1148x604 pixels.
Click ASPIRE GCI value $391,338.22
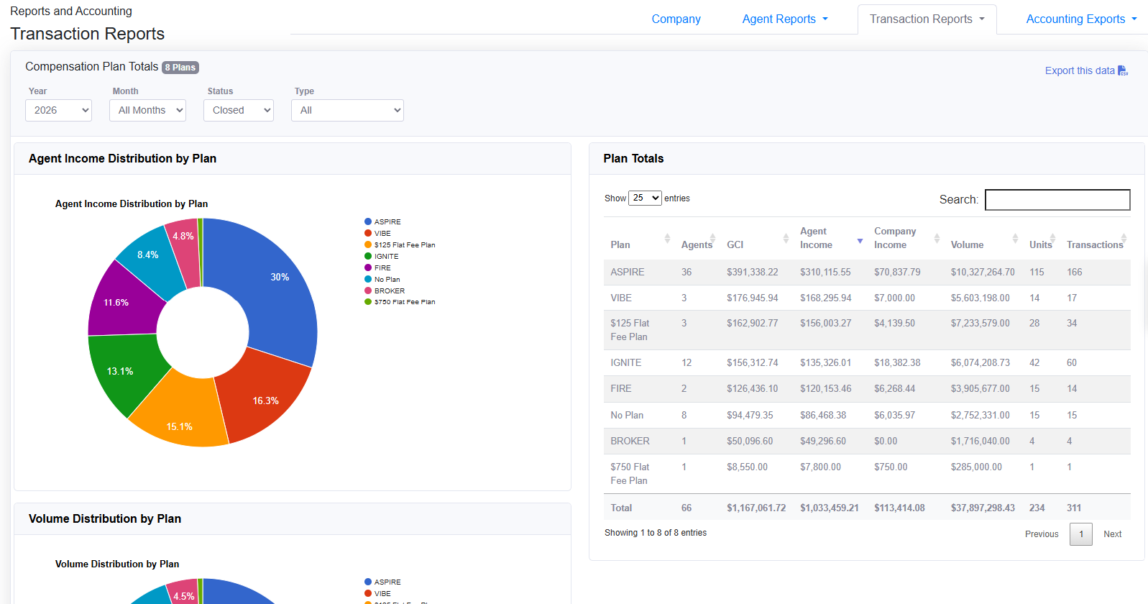click(x=753, y=272)
